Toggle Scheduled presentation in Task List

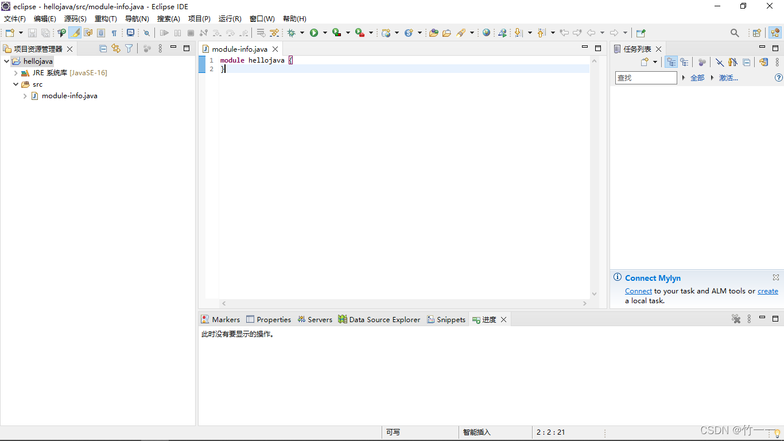coord(684,62)
